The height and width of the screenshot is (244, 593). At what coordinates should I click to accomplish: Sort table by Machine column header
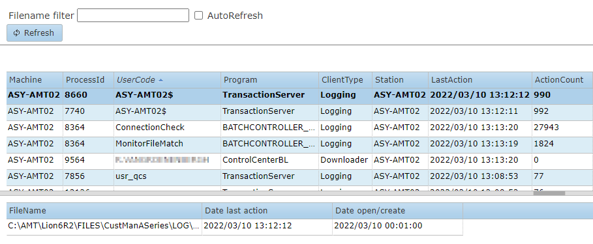[x=35, y=80]
